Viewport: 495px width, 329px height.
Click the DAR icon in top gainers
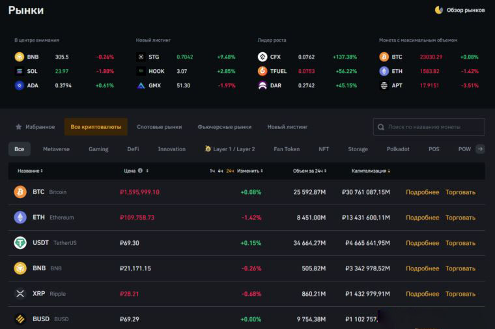coord(262,85)
